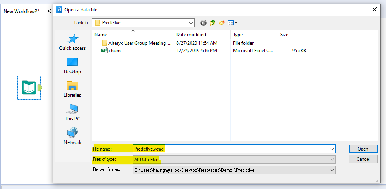Expand the File name dropdown arrow
The width and height of the screenshot is (386, 189).
(332, 149)
